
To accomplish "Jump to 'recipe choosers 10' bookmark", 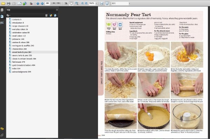I will tap(20, 26).
